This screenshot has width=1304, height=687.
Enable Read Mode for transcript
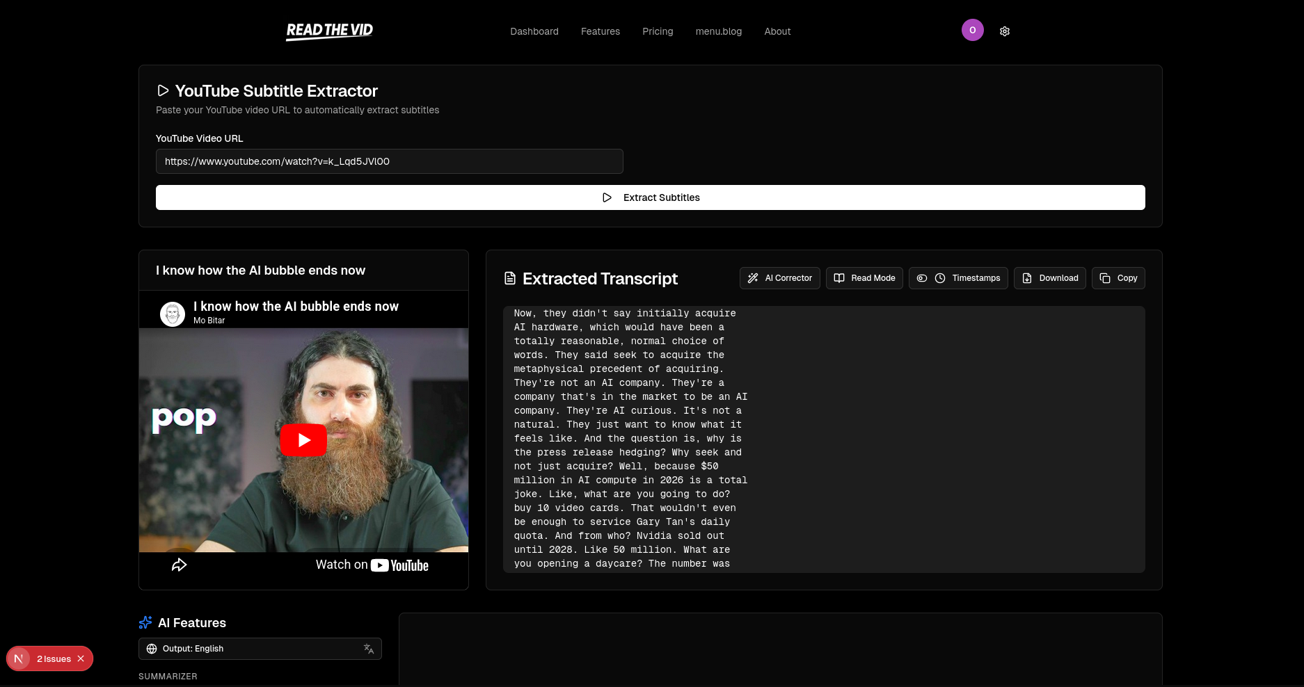(x=864, y=278)
